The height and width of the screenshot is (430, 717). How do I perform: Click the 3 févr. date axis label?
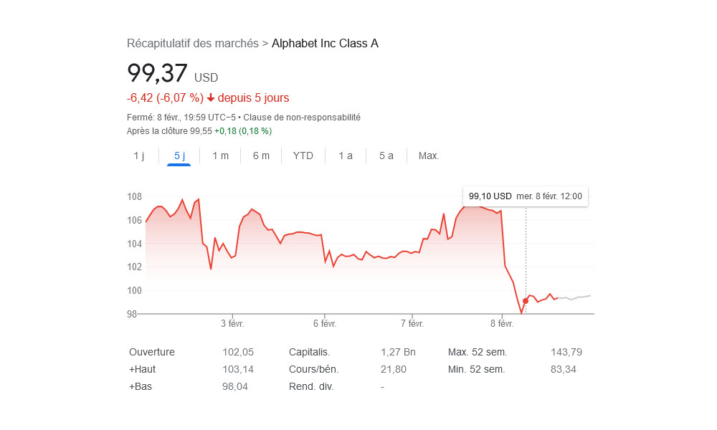point(232,323)
